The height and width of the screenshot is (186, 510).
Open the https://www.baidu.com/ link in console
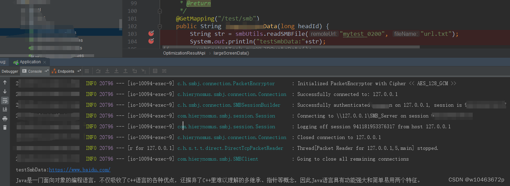point(80,170)
